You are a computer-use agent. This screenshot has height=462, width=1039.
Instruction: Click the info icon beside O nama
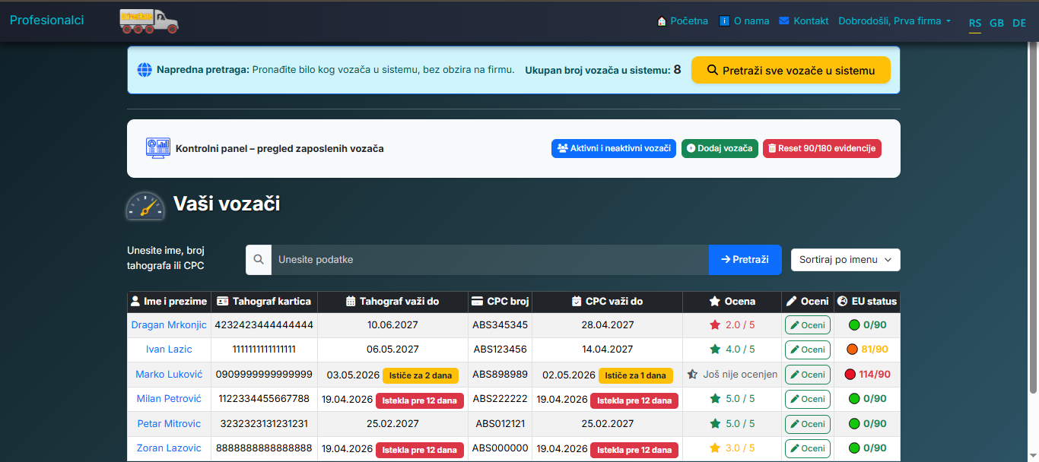724,21
